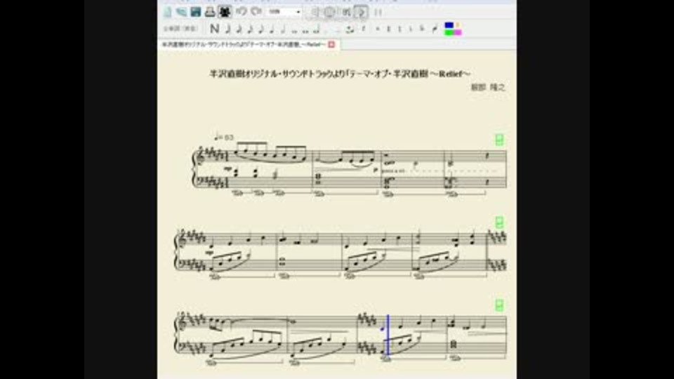The width and height of the screenshot is (674, 379).
Task: Click the green marker beside the first system
Action: click(499, 140)
